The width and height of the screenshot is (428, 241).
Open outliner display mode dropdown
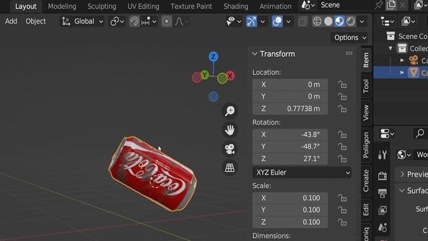pyautogui.click(x=387, y=21)
